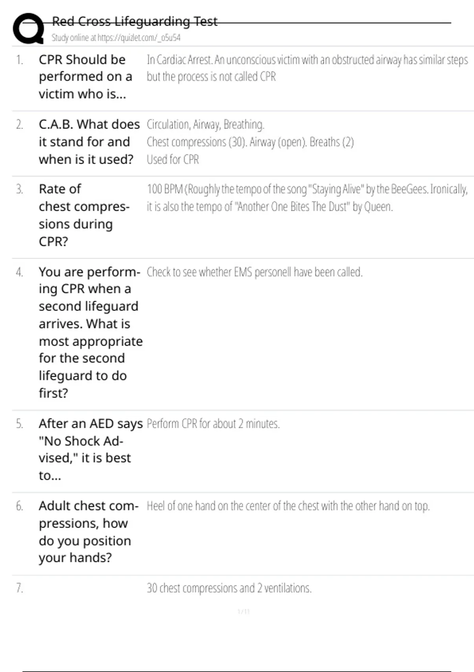Open the quizlet.com study online link
This screenshot has height=672, width=474.
point(116,38)
